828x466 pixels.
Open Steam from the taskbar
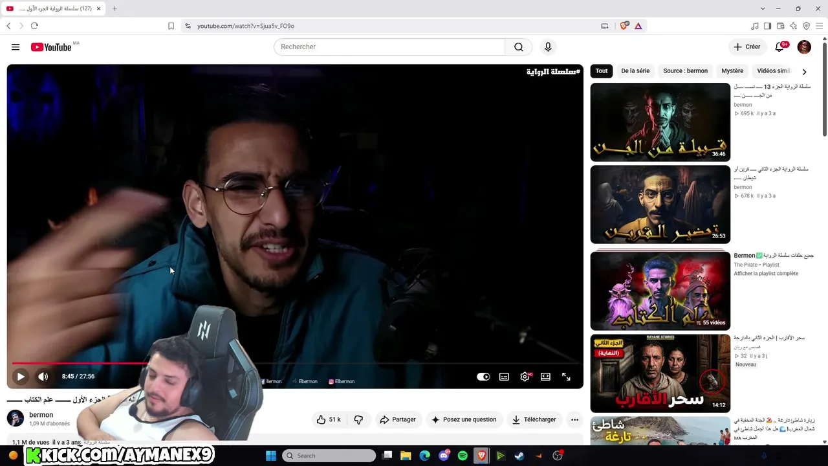(519, 456)
